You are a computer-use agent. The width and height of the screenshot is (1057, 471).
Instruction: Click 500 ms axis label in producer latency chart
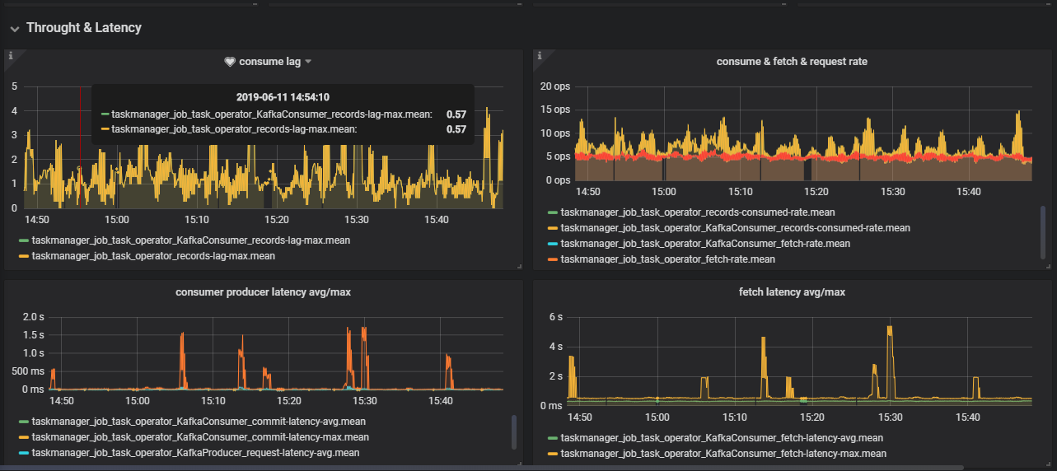pyautogui.click(x=28, y=371)
